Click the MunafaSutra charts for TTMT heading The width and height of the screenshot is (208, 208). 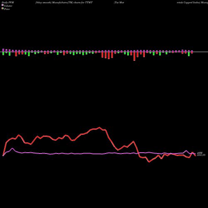click(x=64, y=2)
